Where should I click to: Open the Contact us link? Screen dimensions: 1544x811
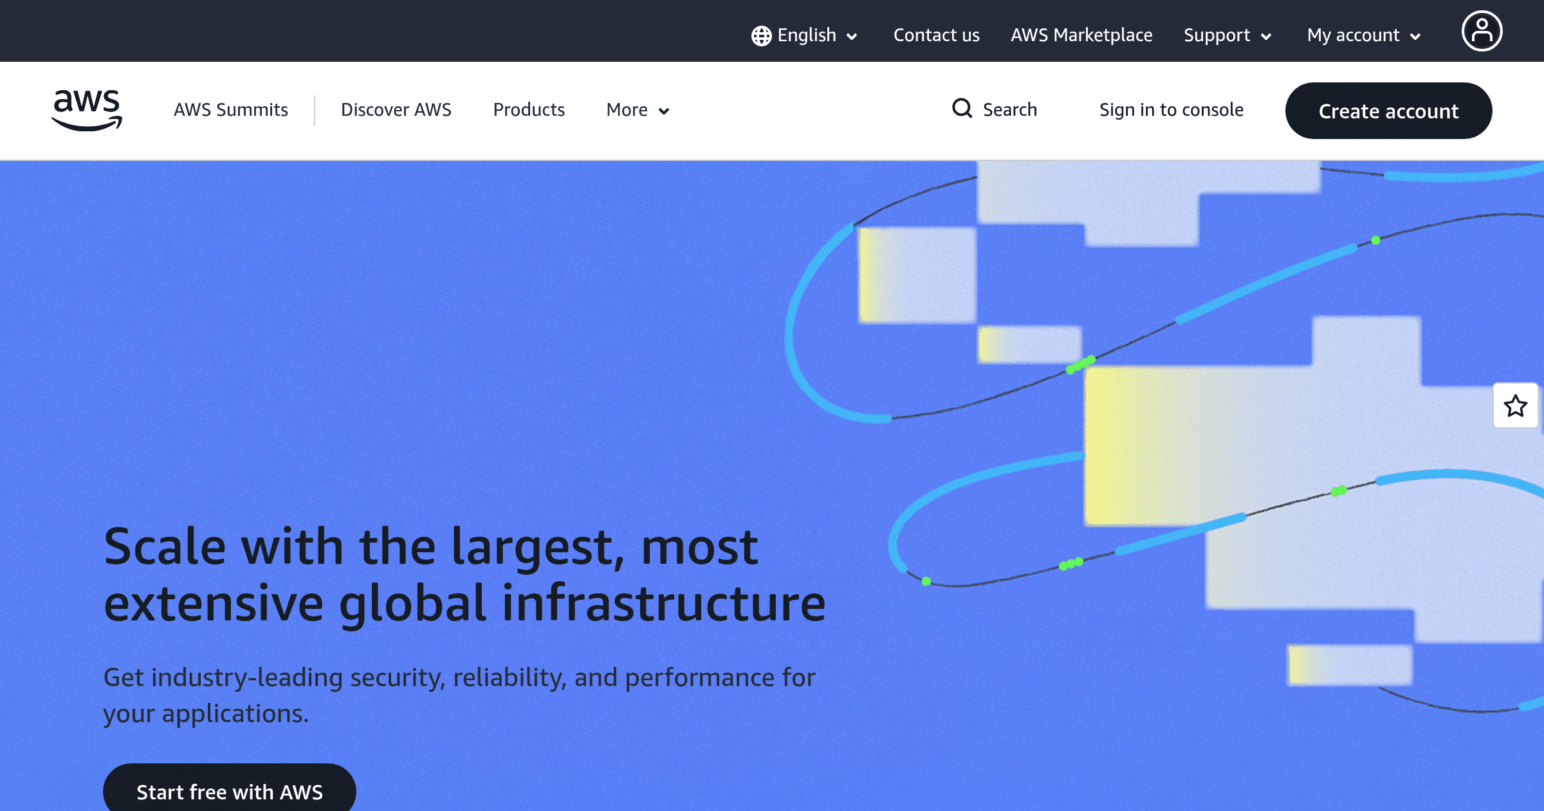click(x=936, y=35)
